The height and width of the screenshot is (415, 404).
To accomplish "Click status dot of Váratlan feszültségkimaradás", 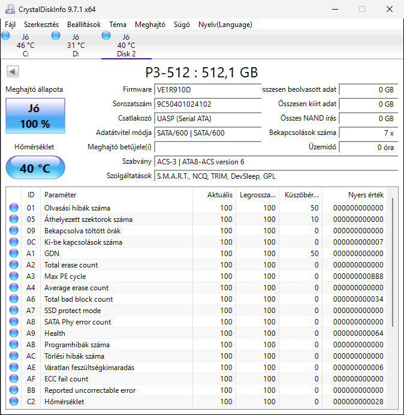I will tap(14, 367).
